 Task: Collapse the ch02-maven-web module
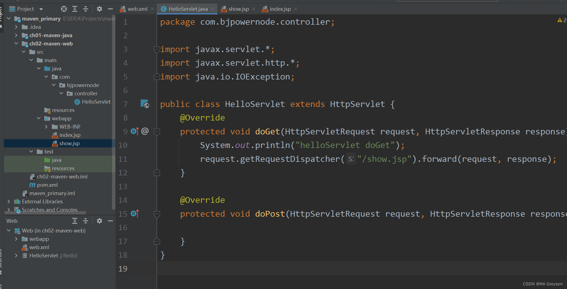[x=16, y=44]
